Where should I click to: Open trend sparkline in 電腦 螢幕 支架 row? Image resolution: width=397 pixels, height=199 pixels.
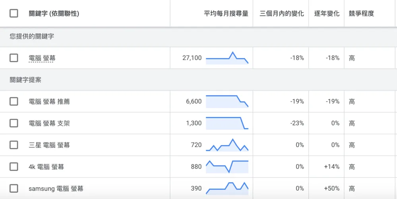coord(227,123)
